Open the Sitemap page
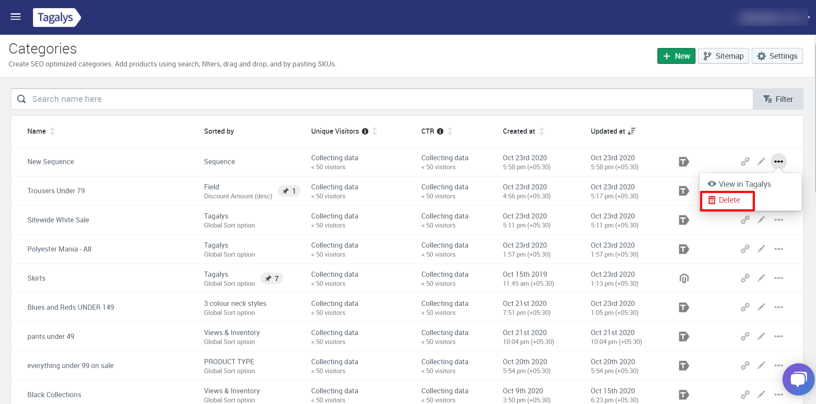816x404 pixels. (x=723, y=56)
